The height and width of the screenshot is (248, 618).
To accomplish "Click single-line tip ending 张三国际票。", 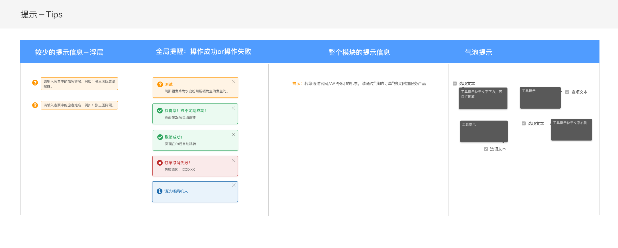I will [79, 105].
